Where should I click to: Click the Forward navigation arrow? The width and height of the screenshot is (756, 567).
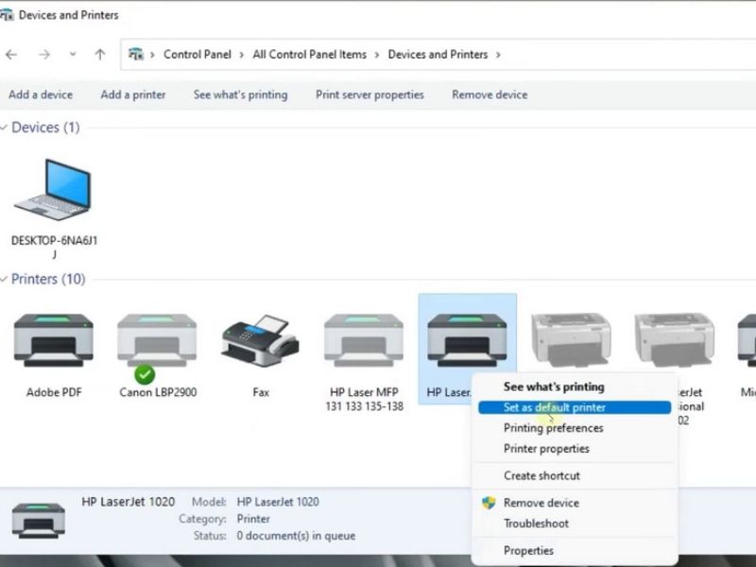pos(43,55)
